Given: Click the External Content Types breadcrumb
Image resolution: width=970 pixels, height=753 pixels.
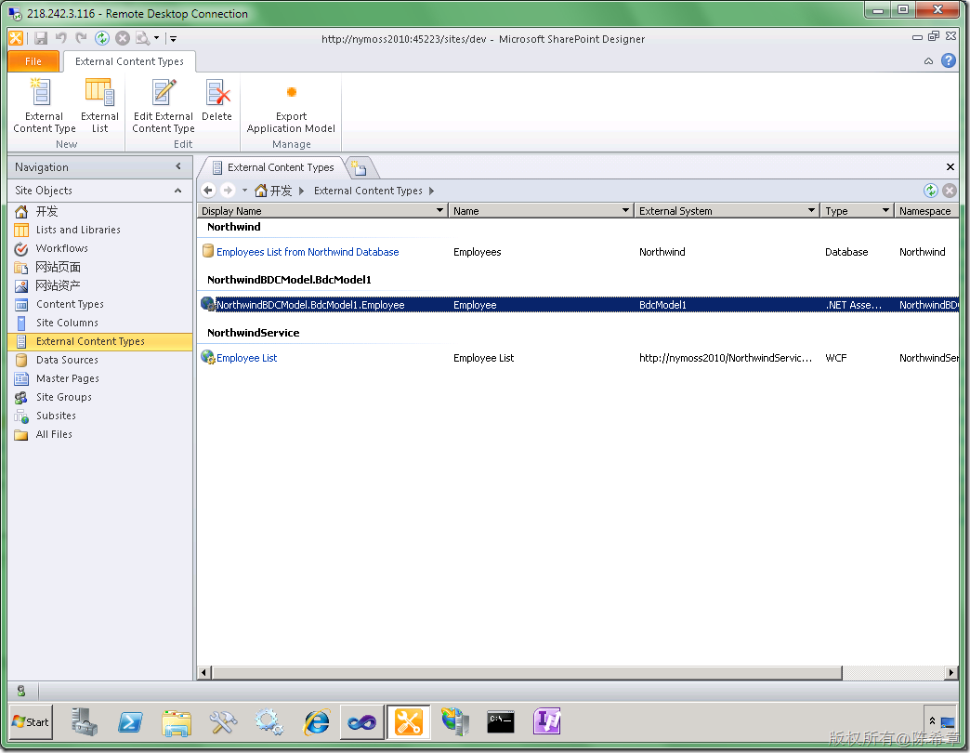Looking at the screenshot, I should pos(368,191).
